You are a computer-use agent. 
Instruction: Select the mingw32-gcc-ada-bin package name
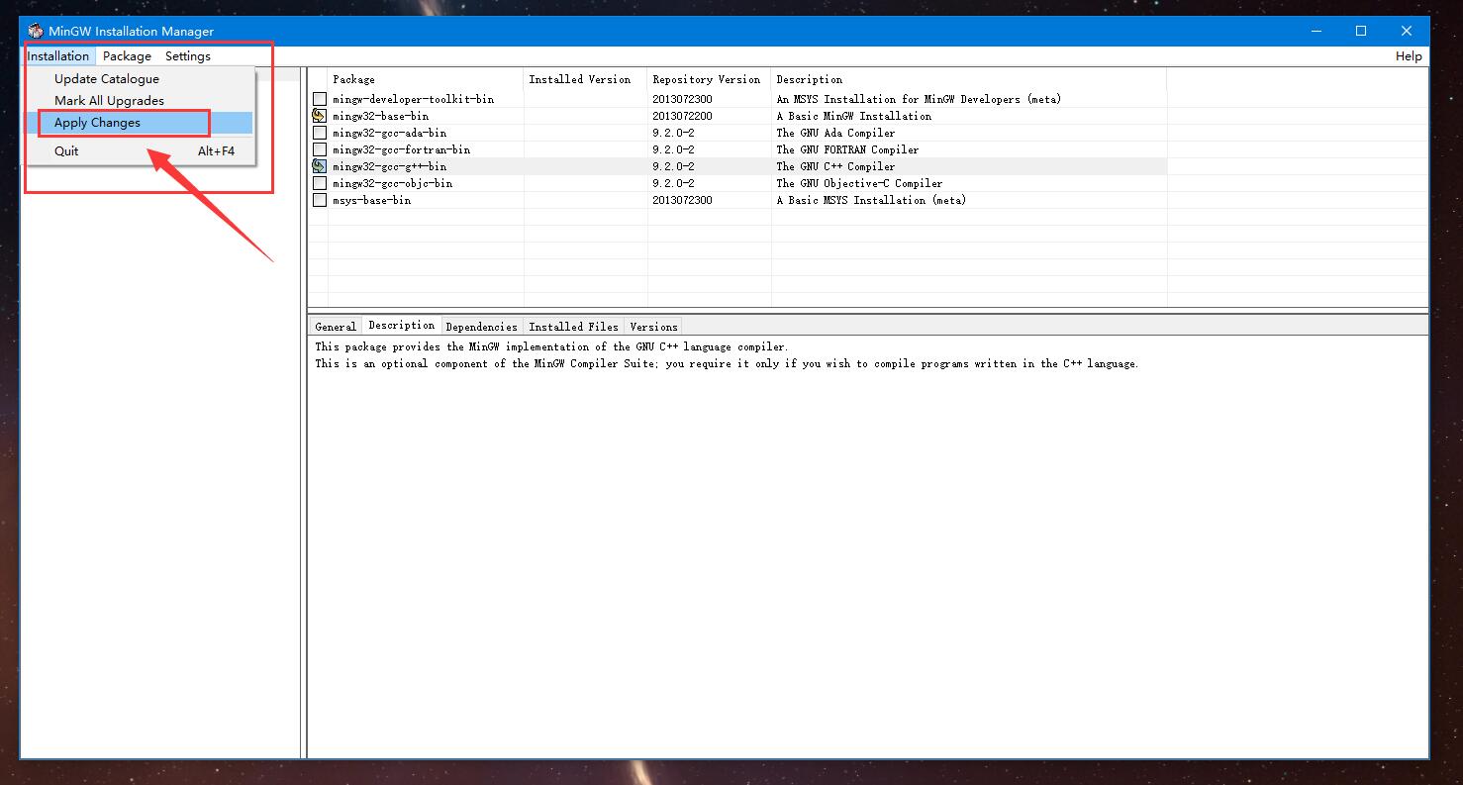[x=390, y=133]
